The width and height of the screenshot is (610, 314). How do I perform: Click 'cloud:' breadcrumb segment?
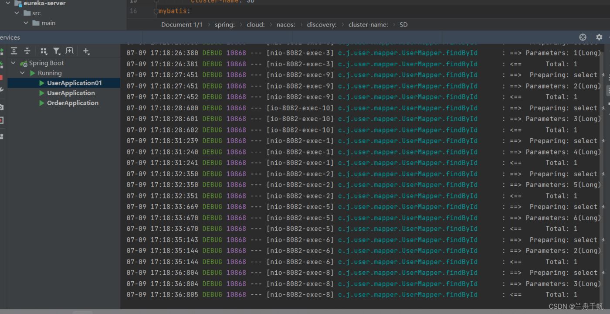(256, 24)
